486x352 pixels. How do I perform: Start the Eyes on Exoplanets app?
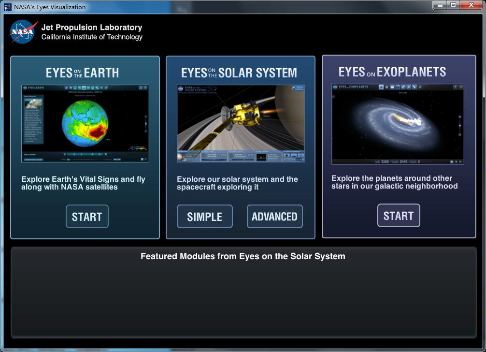tap(399, 216)
